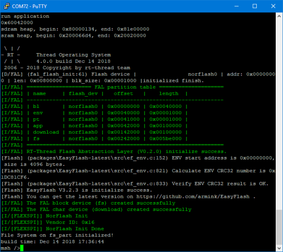Image resolution: width=283 pixels, height=252 pixels.
Task: Click the "length" column header
Action: [x=168, y=93]
